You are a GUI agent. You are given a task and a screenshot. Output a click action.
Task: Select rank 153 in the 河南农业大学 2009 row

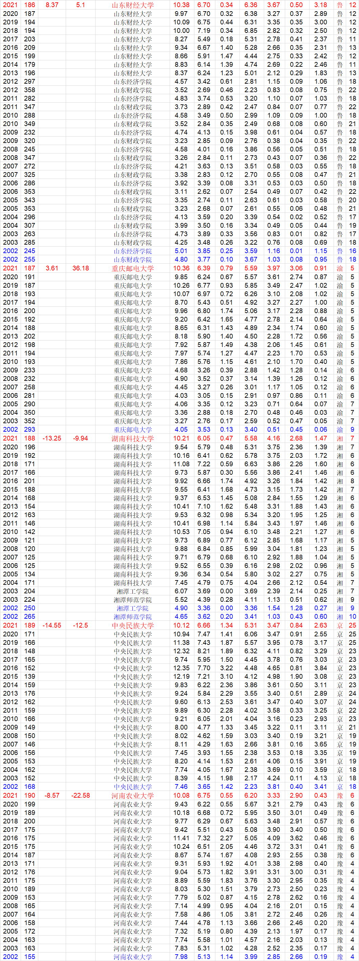(x=29, y=898)
